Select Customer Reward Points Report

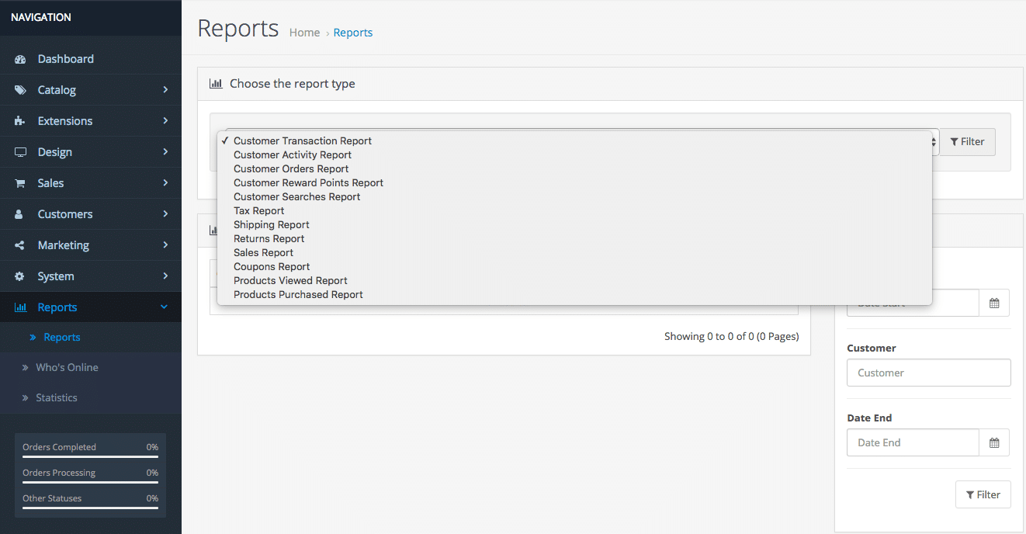[574, 183]
